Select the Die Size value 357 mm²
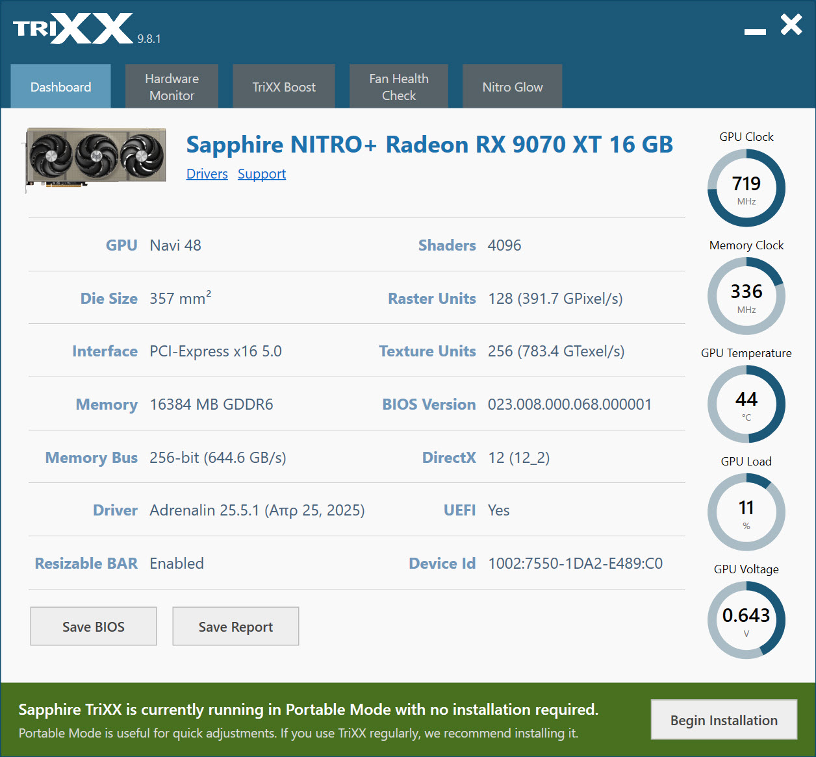Screen dimensions: 816x757 coord(181,298)
